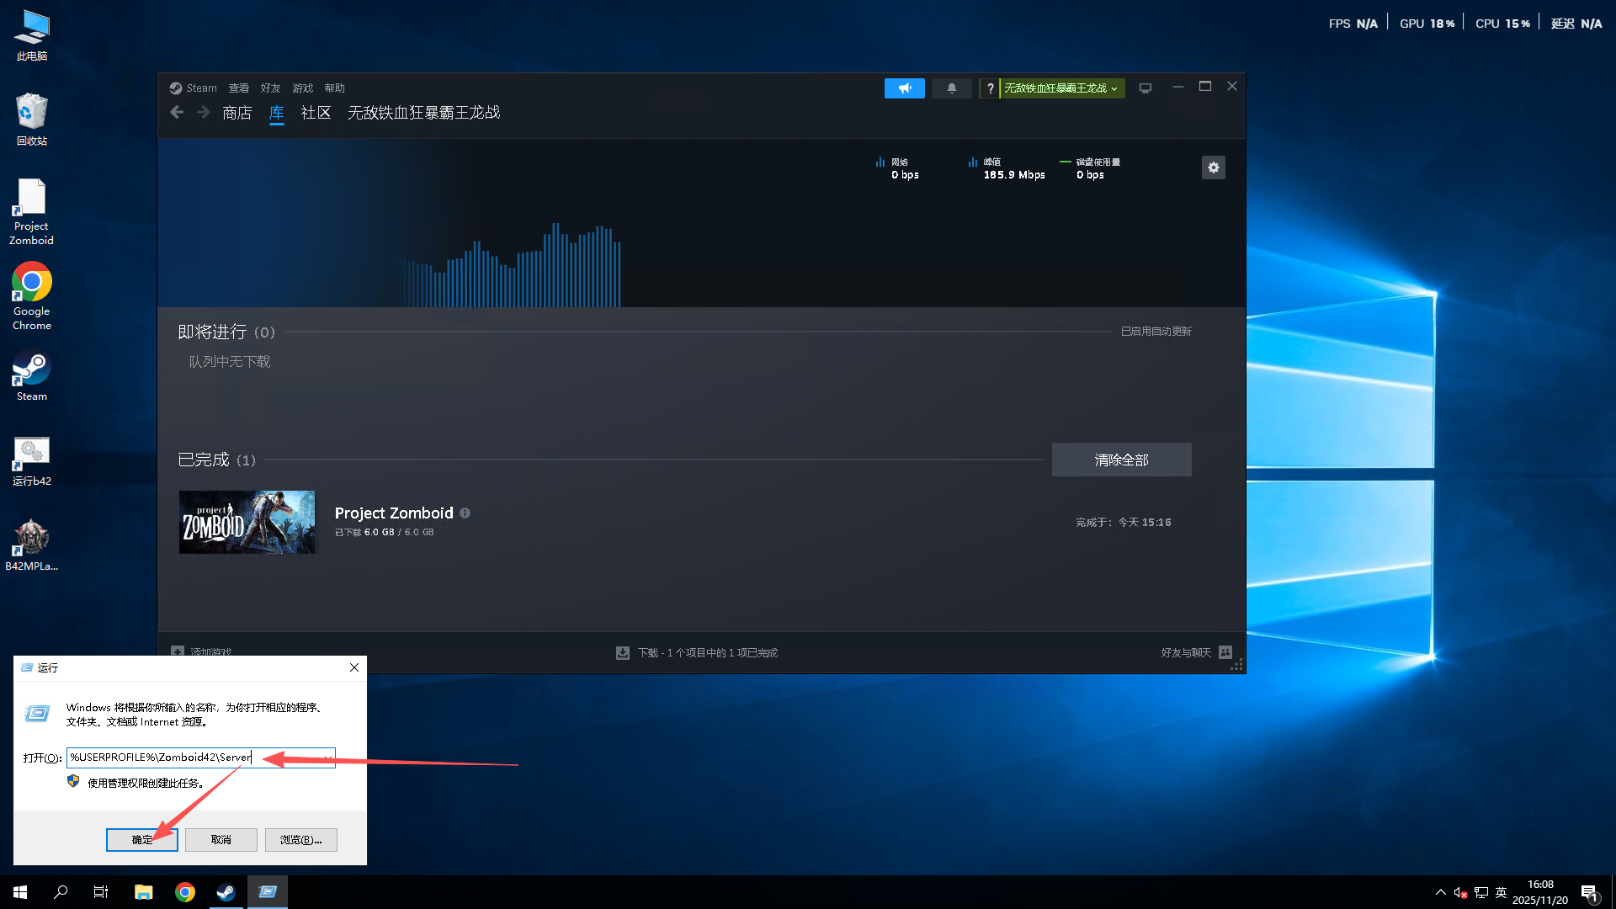Click info icon next to Project Zomboid
The image size is (1616, 909).
(x=465, y=513)
